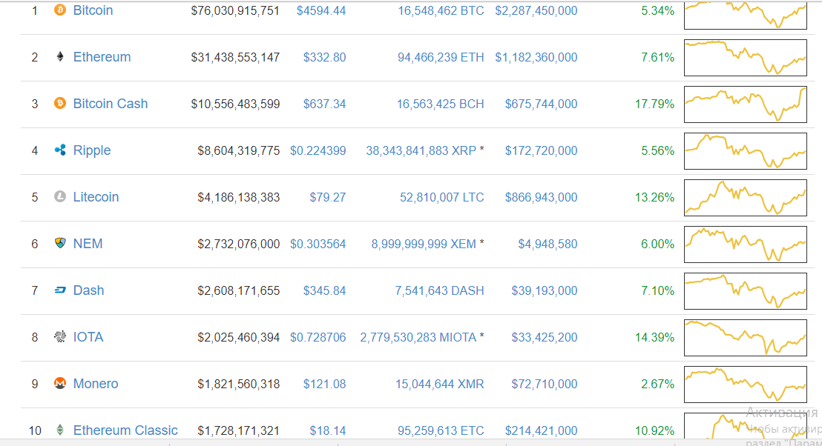This screenshot has height=446, width=822.
Task: Click the Bitcoin Cash coin icon
Action: (60, 104)
